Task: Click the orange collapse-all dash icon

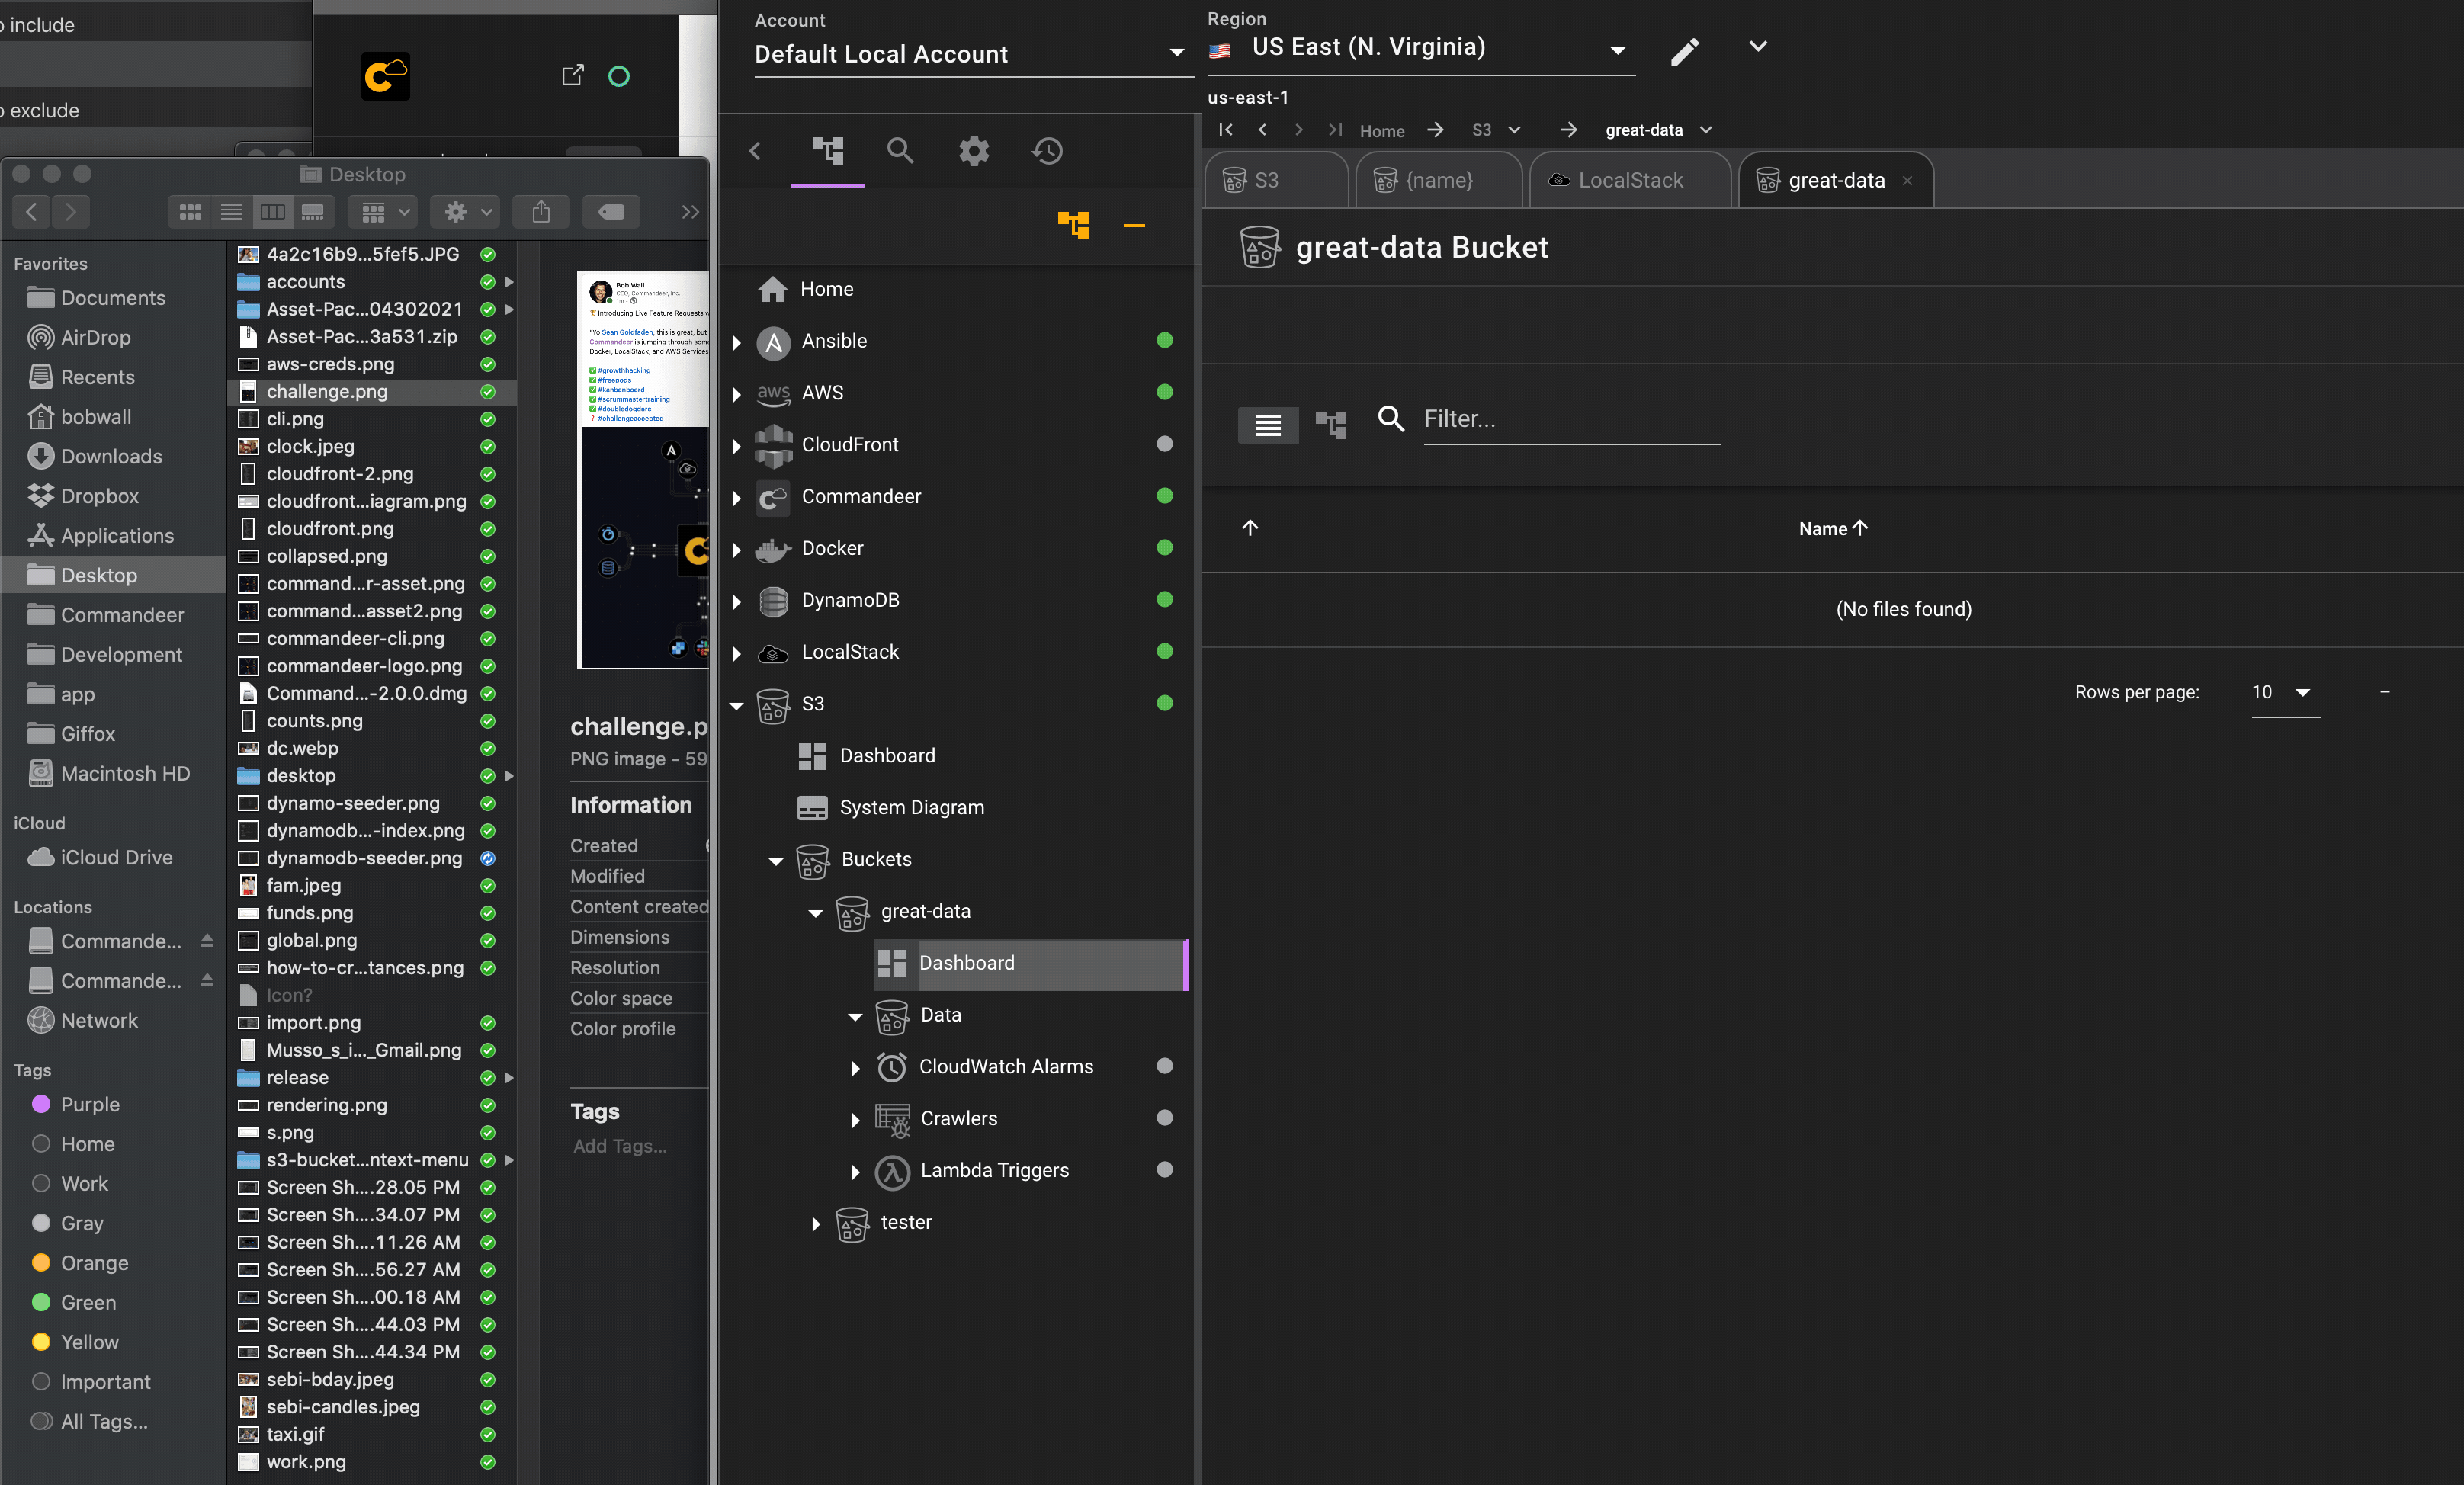Action: 1134,226
